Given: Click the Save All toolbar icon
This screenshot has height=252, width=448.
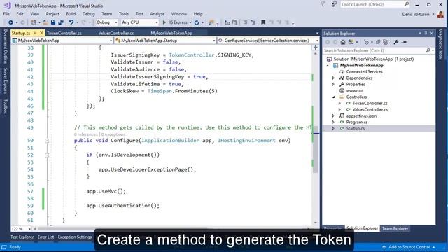Looking at the screenshot, I should tap(61, 22).
